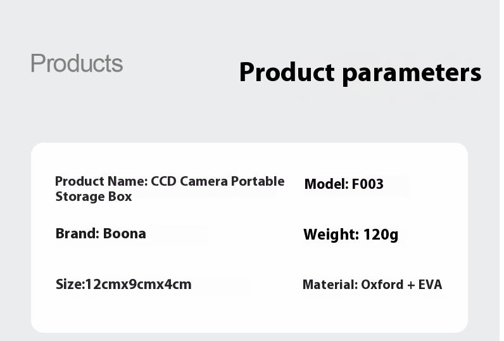Click the "Product Name:" label
504x341 pixels.
(101, 181)
